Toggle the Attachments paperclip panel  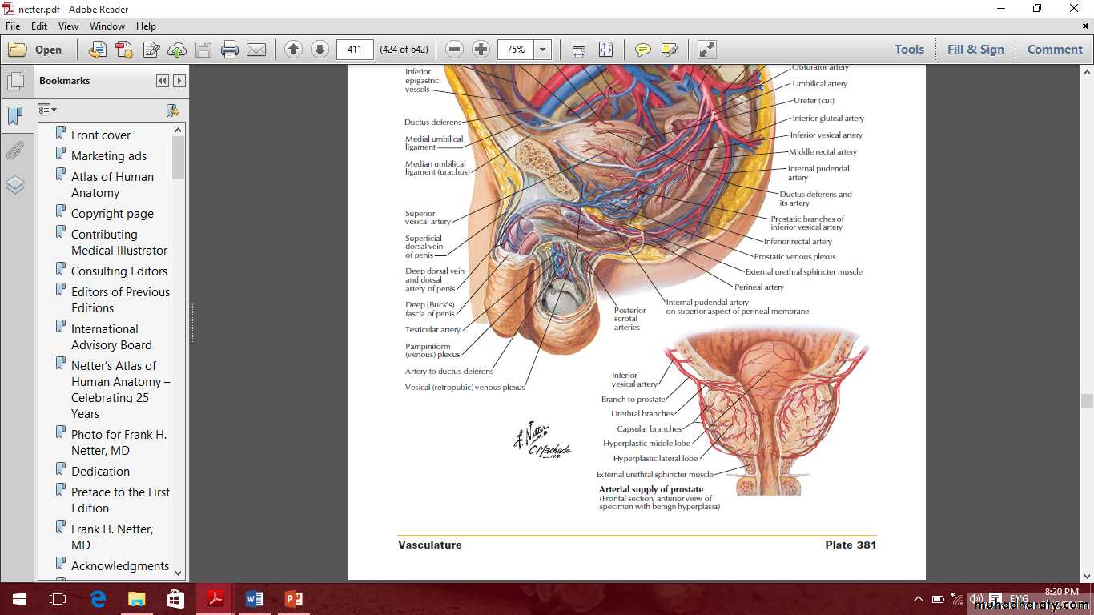[15, 151]
